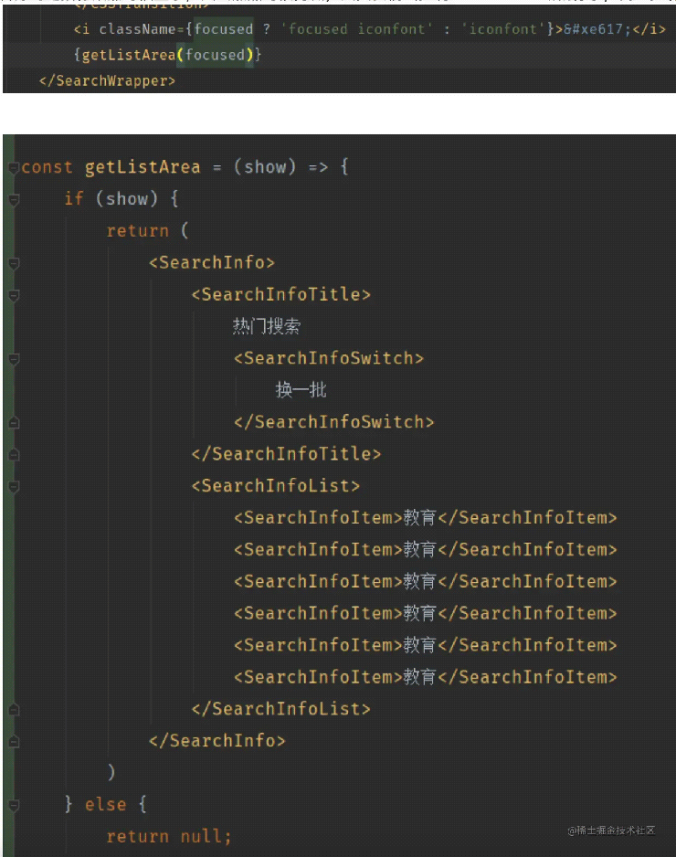Click fold-end marker beside </SearchInfoTitle>
676x857 pixels.
click(15, 455)
